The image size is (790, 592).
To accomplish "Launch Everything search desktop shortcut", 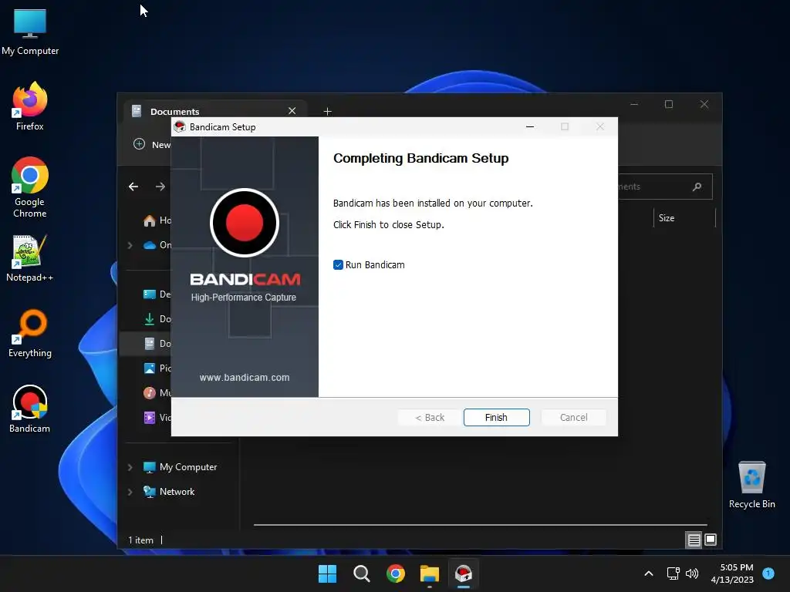I will (30, 333).
